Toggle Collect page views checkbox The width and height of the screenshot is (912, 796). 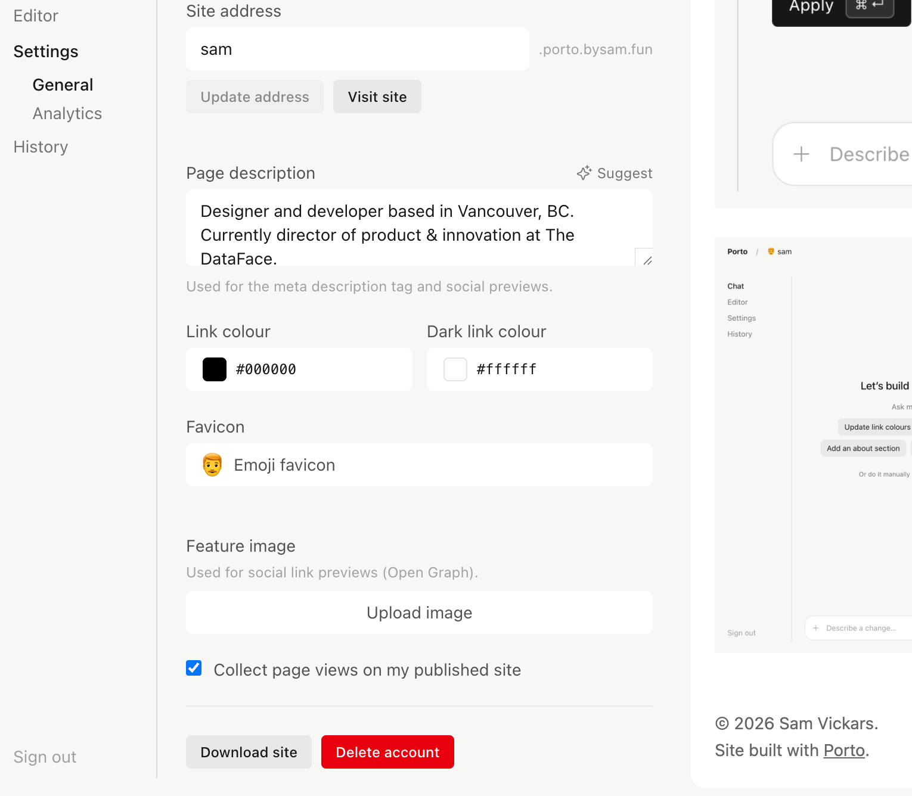(194, 668)
